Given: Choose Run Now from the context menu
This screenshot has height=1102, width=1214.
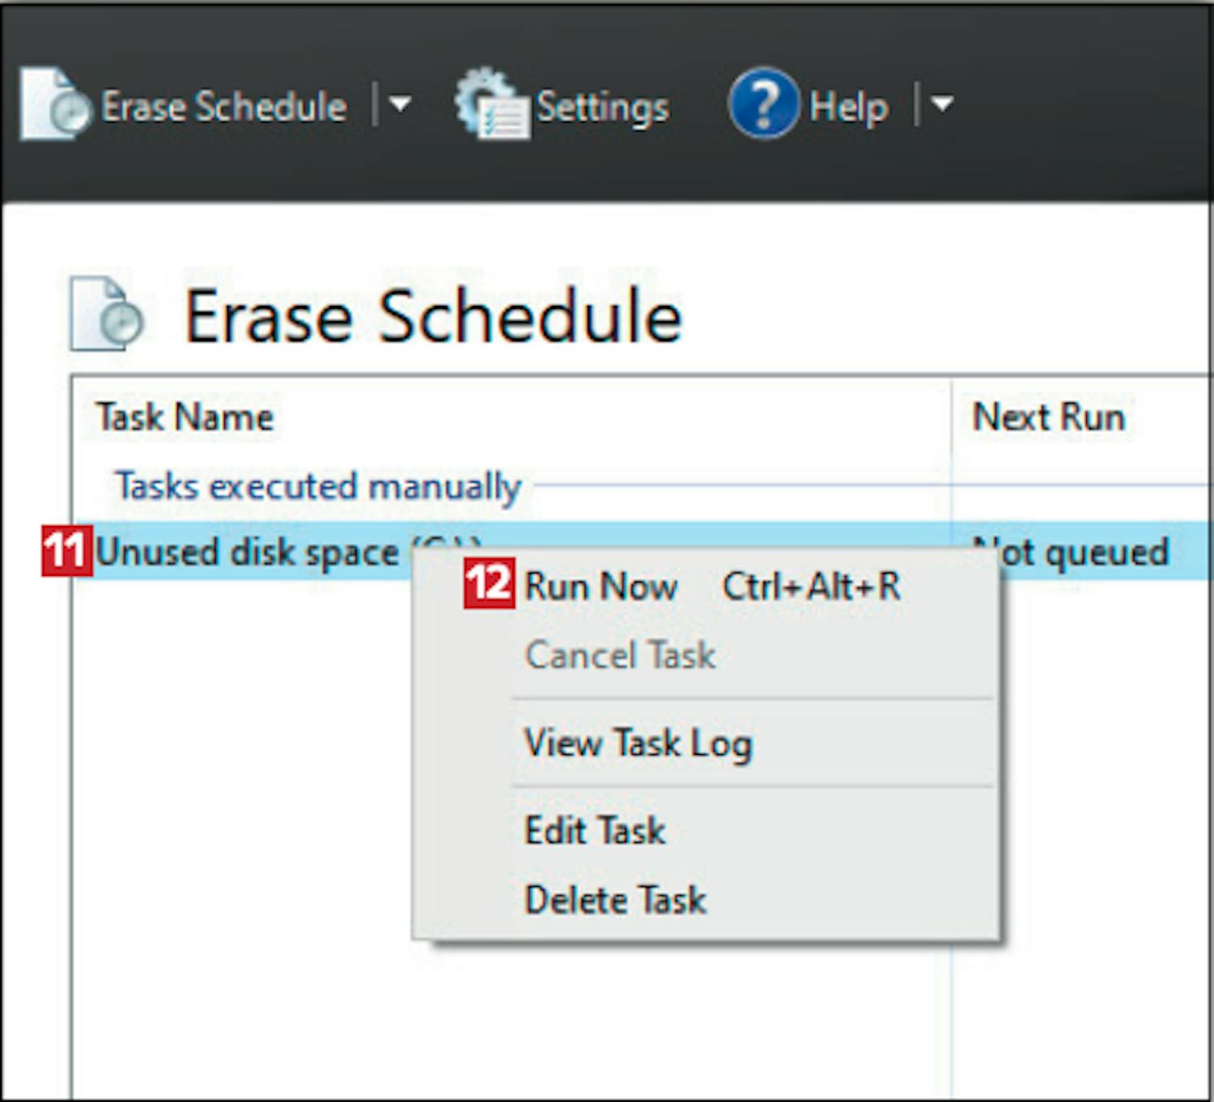Looking at the screenshot, I should (x=601, y=587).
